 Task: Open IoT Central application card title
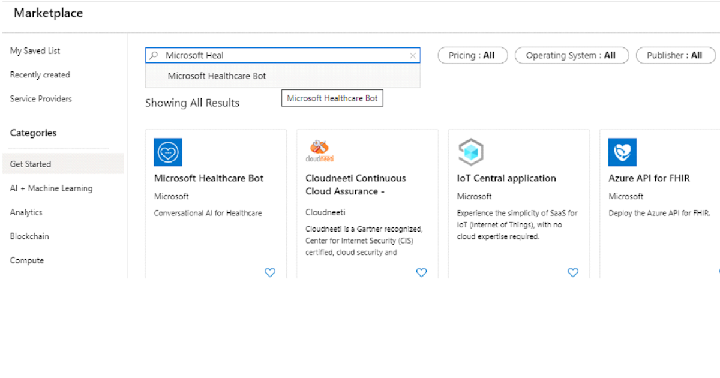pos(506,178)
